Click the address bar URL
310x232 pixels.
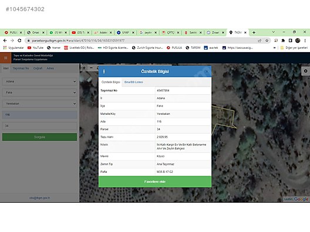point(78,40)
